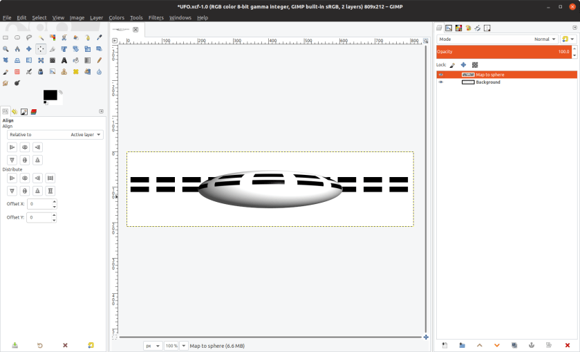580x352 pixels.
Task: Open the Relative to dropdown
Action: [55, 135]
